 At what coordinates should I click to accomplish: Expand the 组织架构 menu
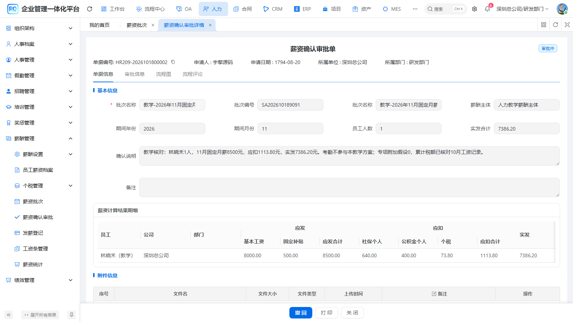[40, 28]
